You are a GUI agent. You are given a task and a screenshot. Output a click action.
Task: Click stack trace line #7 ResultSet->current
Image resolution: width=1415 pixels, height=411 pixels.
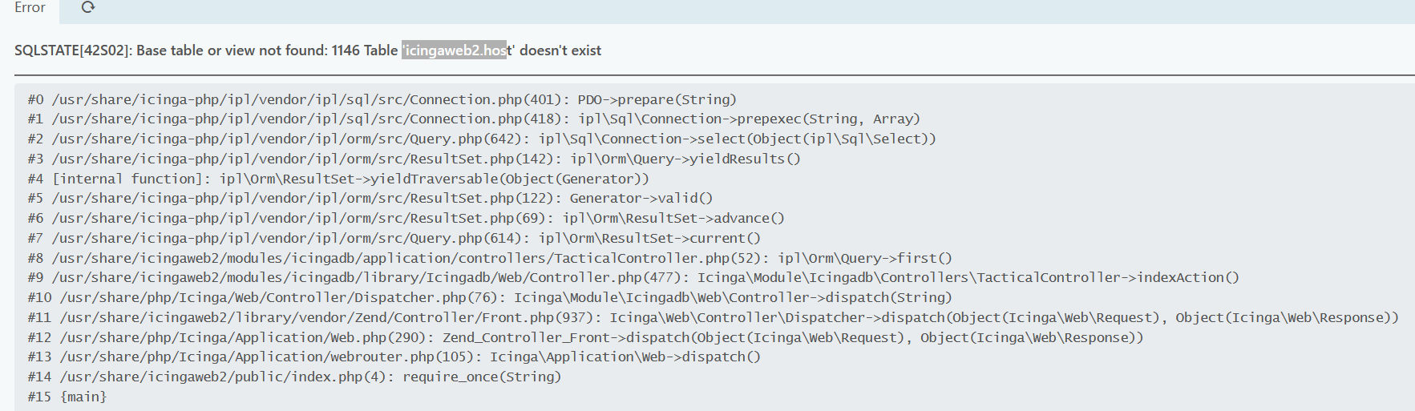click(394, 238)
